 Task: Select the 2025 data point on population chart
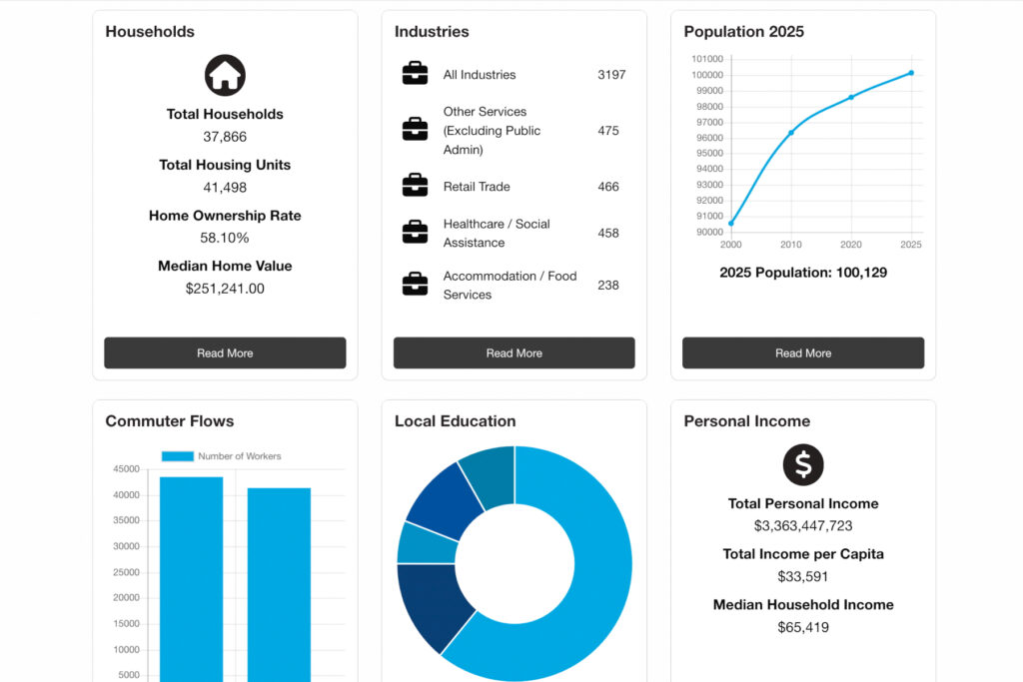pyautogui.click(x=911, y=73)
